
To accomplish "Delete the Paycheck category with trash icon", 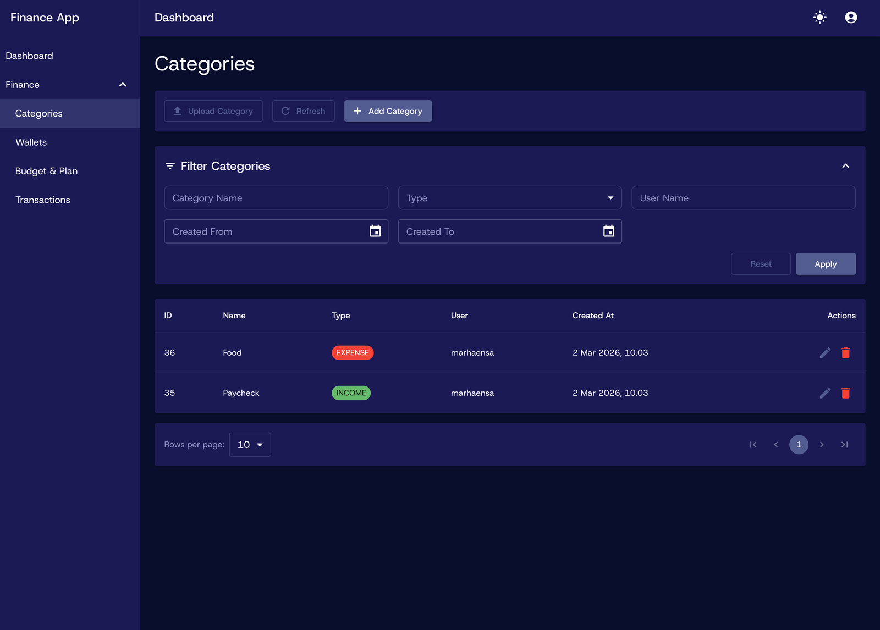I will tap(846, 393).
